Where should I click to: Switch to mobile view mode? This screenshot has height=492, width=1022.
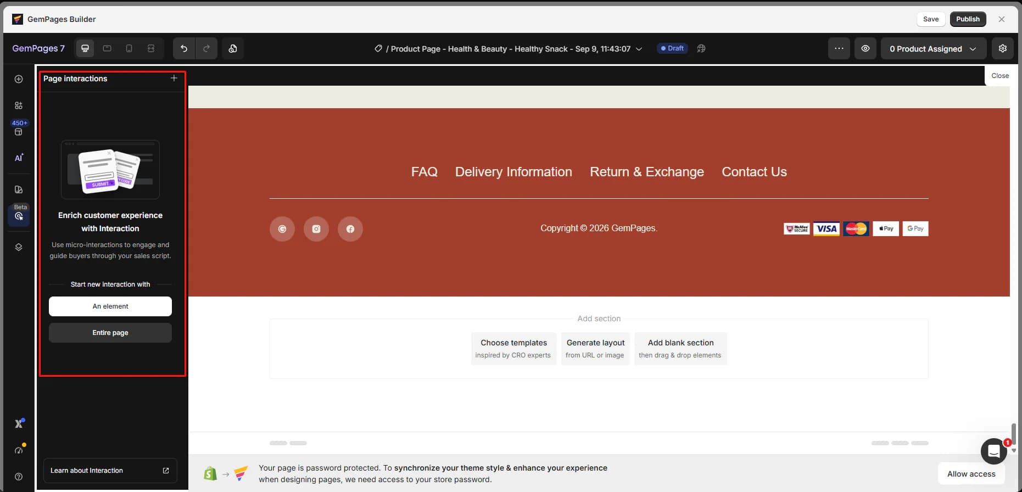point(129,48)
